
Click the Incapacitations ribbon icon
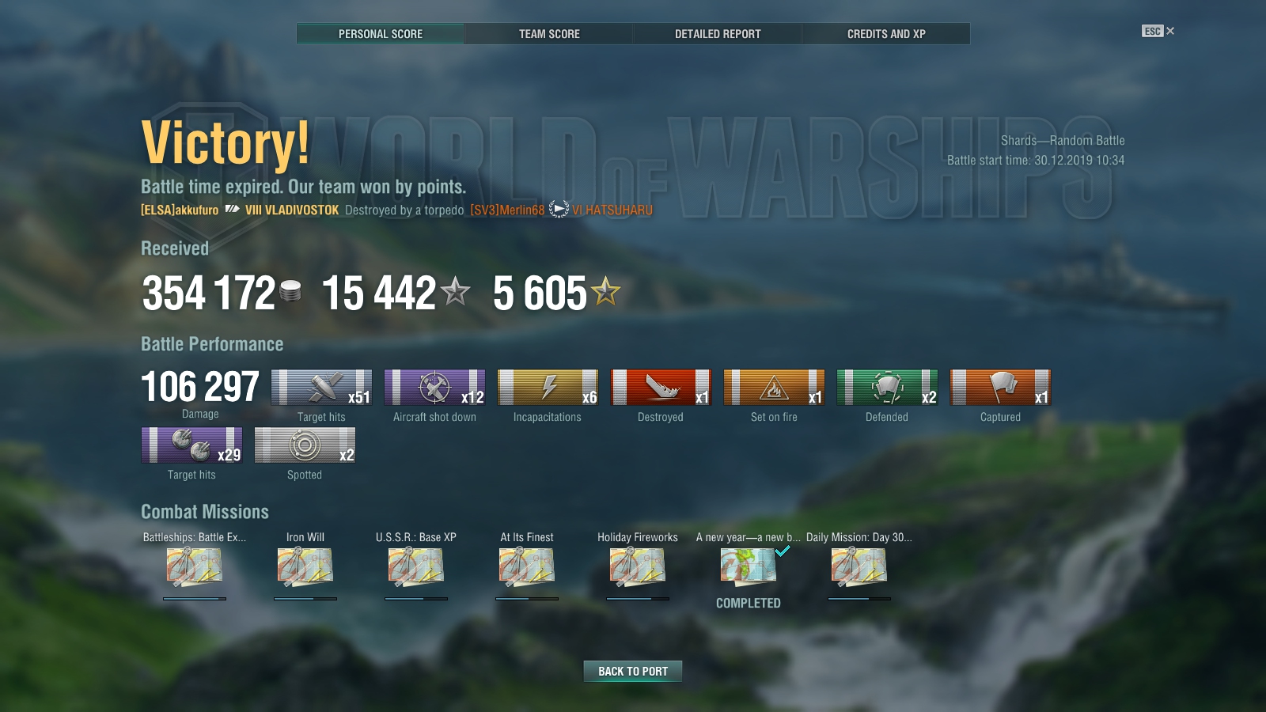(548, 388)
